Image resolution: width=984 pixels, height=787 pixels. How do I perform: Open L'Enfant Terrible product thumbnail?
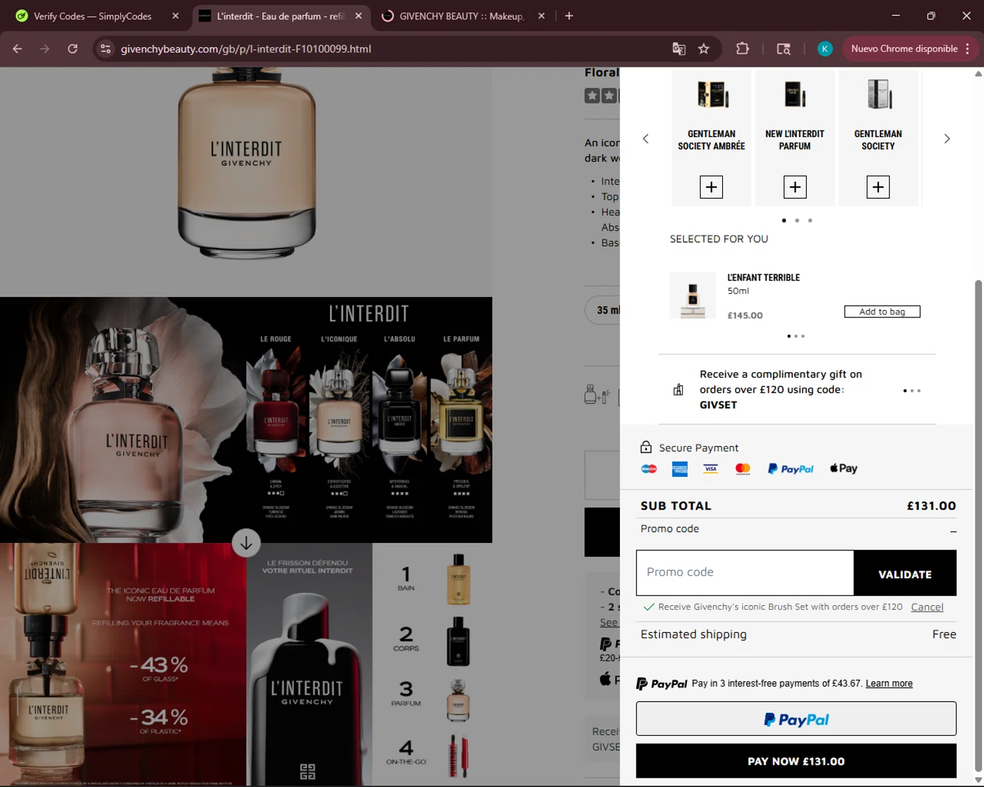[x=693, y=296]
